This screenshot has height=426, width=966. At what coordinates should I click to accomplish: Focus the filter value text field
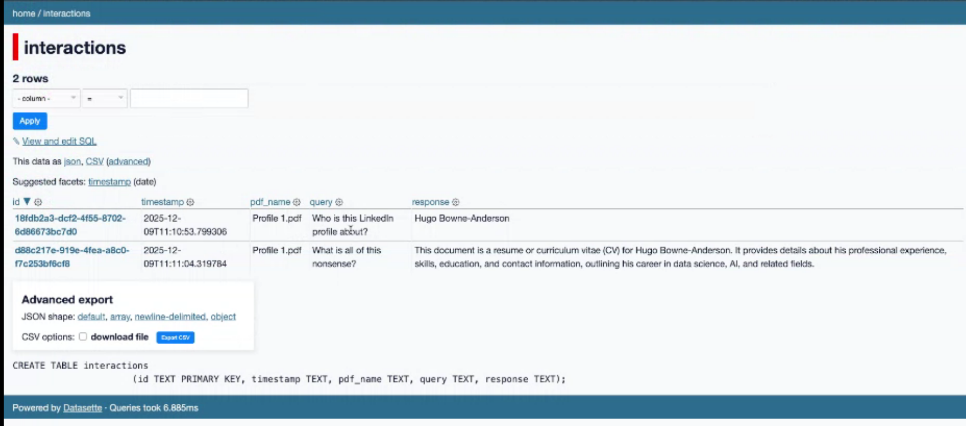pyautogui.click(x=189, y=99)
